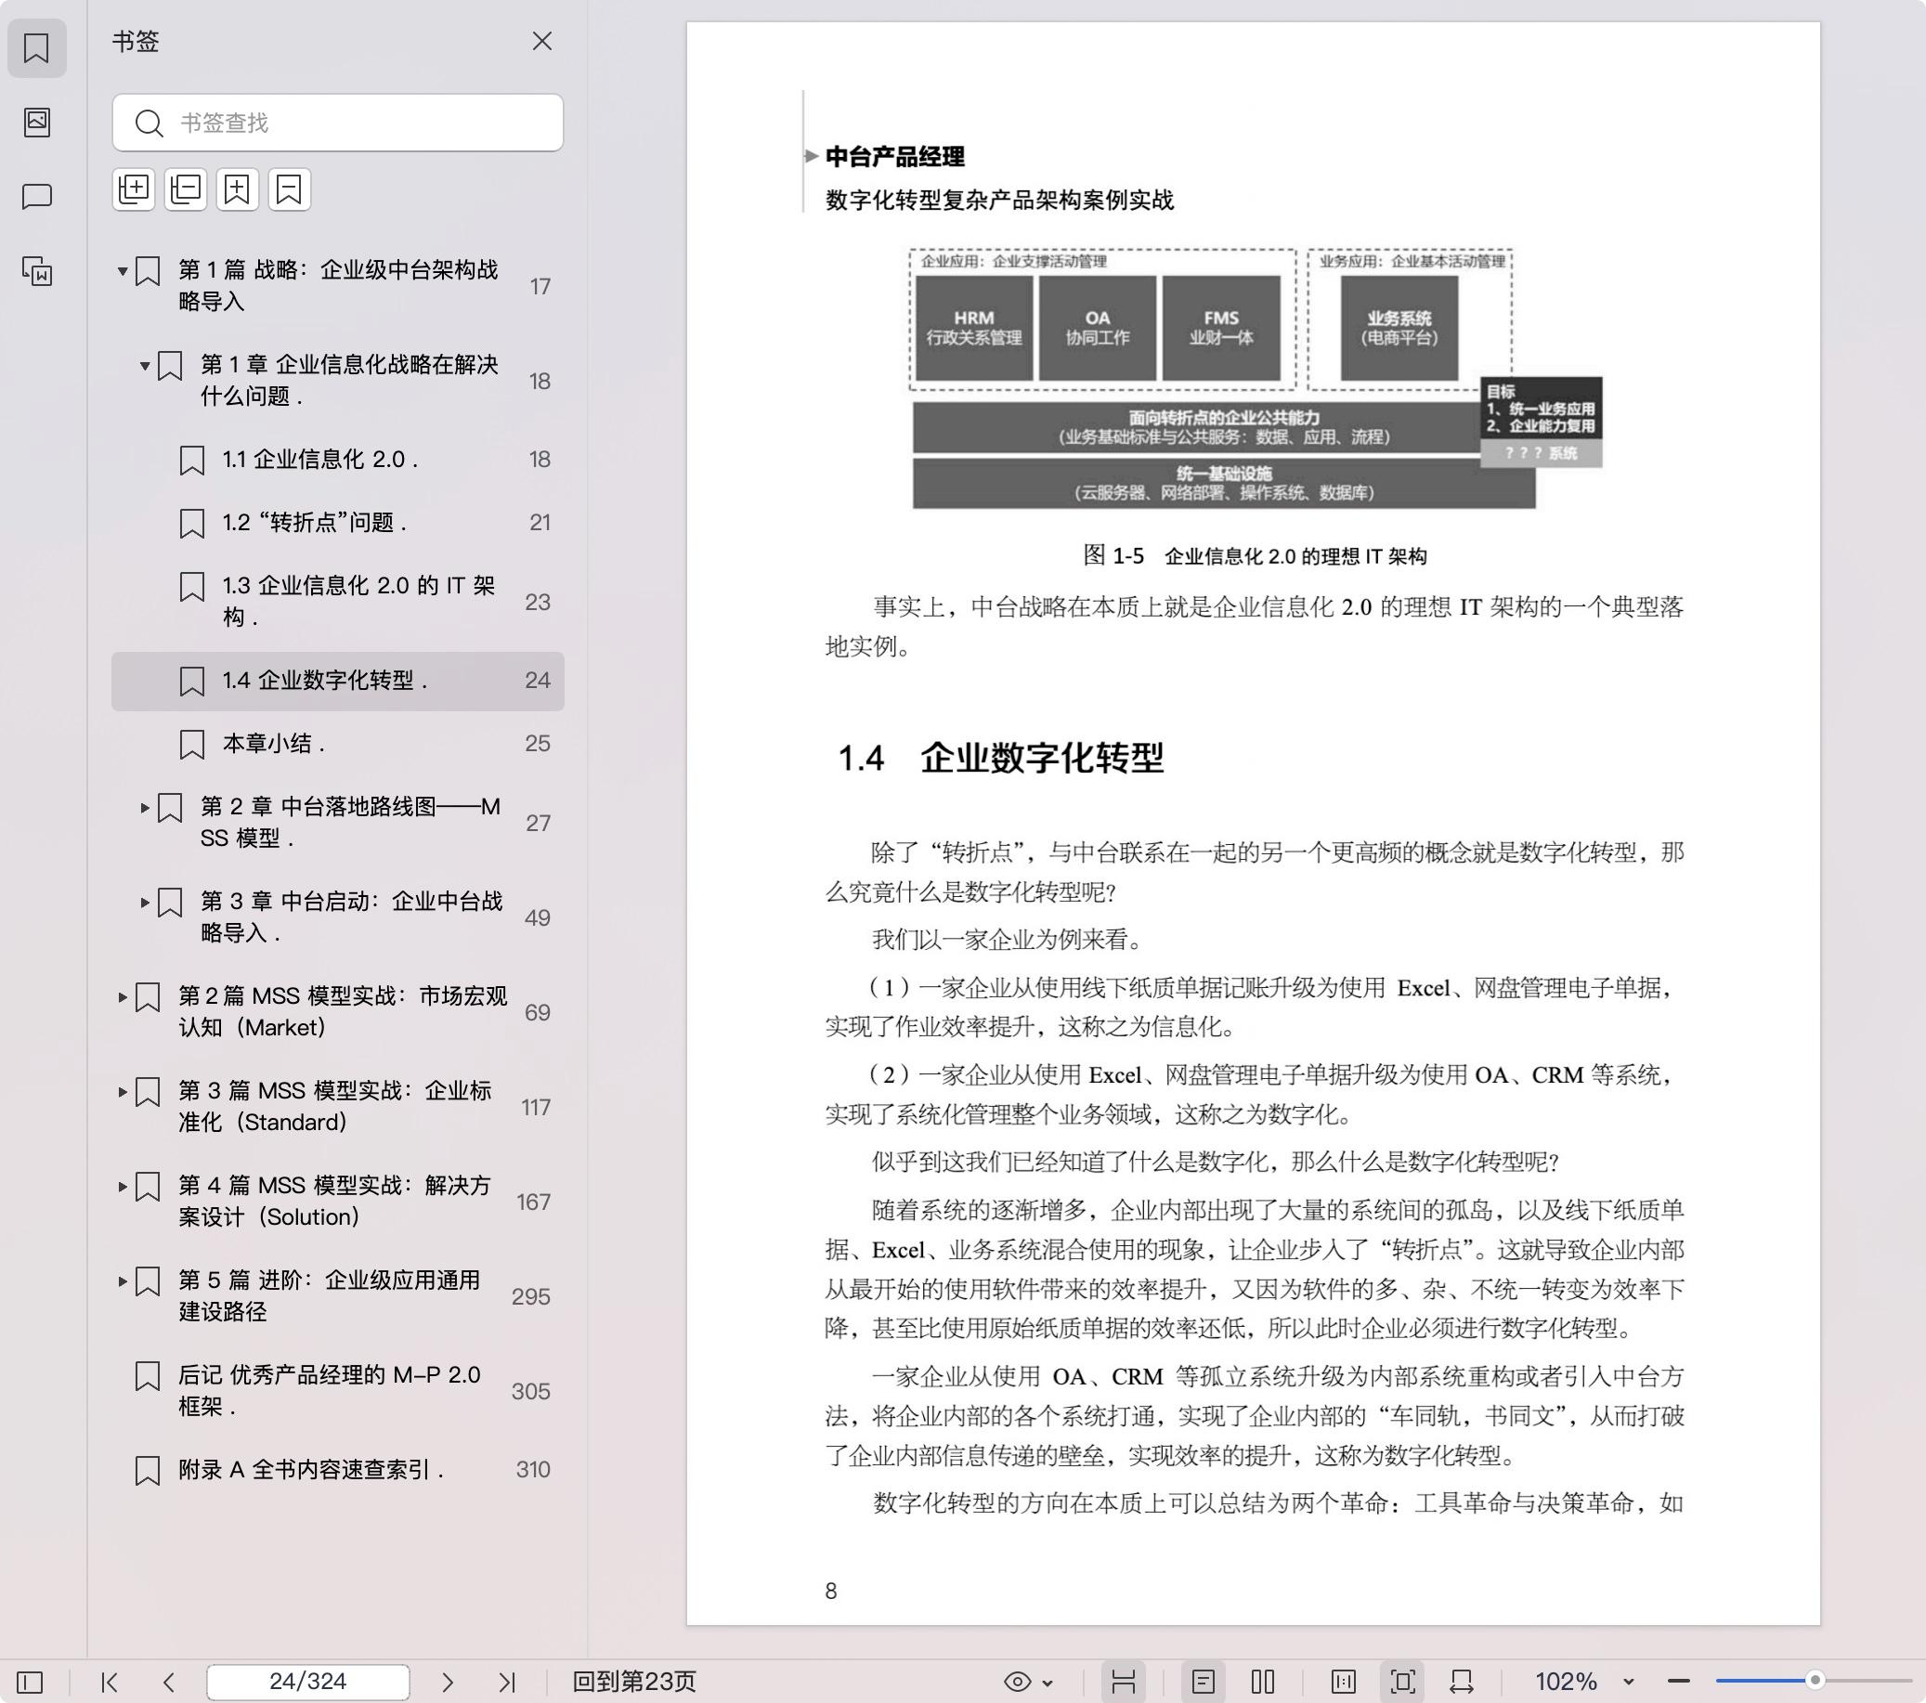Screen dimensions: 1926x1703
Task: Click heading 1.4 企业数字化转型 in document
Action: pyautogui.click(x=1001, y=758)
